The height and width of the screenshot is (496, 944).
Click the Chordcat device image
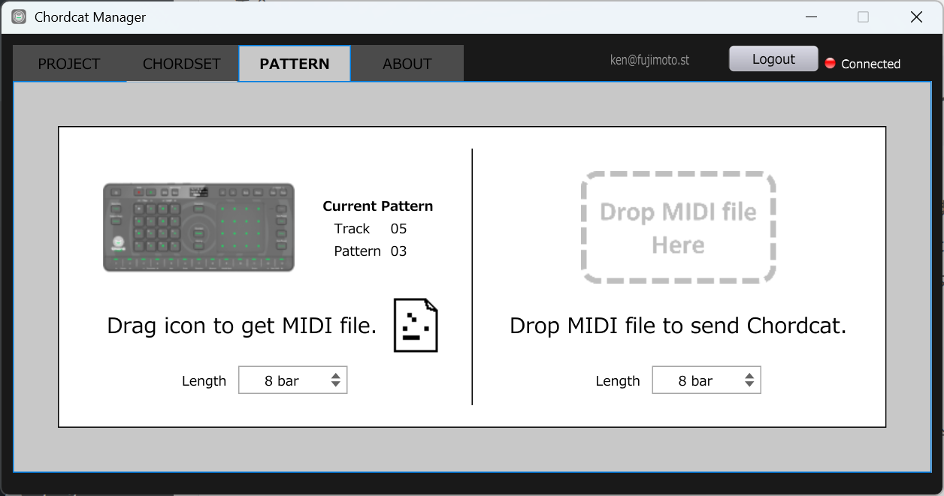tap(198, 227)
